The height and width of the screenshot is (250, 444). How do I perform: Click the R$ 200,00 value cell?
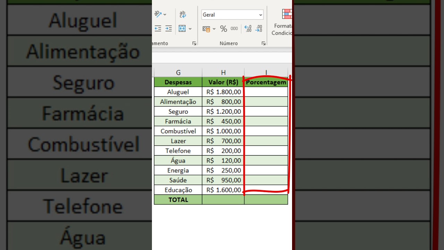(x=223, y=151)
